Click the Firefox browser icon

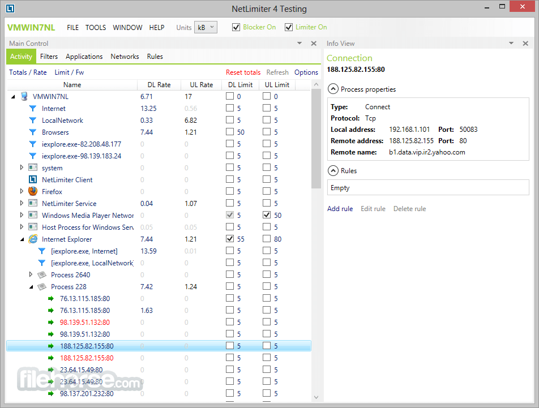pos(33,191)
